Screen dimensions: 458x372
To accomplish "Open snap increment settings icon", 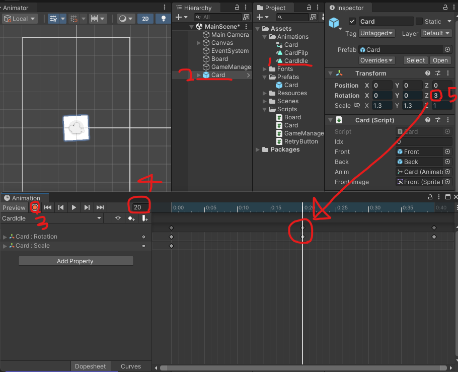I will 94,19.
